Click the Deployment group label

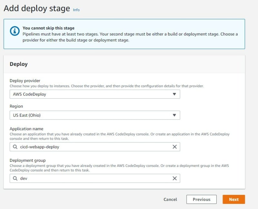28,160
